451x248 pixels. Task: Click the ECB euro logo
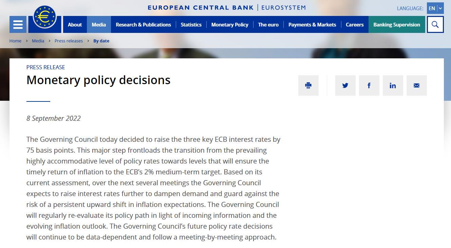tap(45, 17)
